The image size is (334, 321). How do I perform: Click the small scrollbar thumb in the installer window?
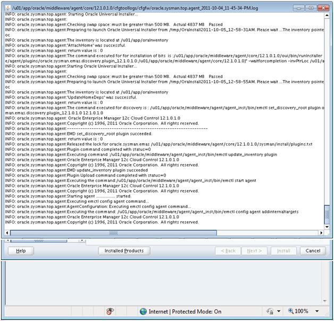point(39,241)
